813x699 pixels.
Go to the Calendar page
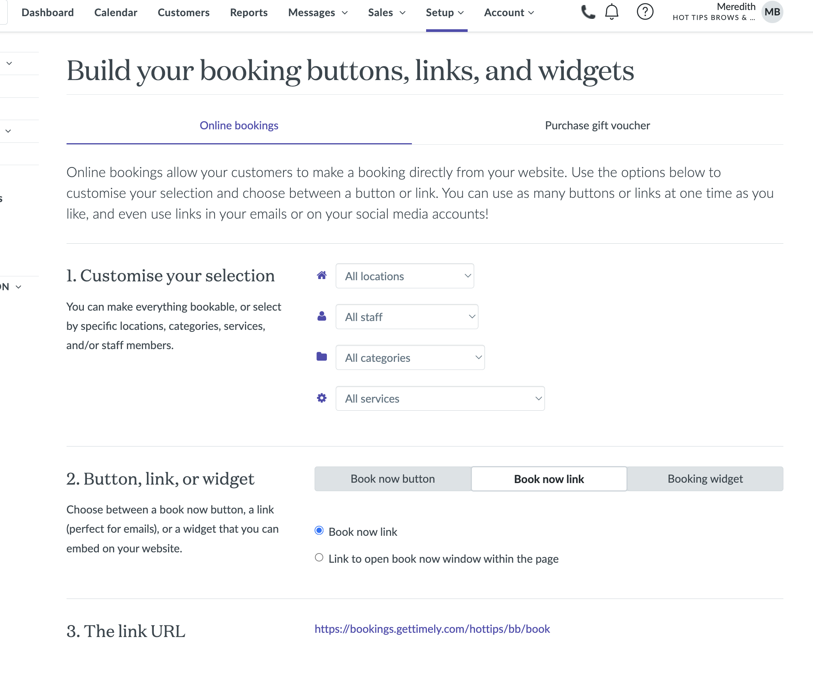pyautogui.click(x=116, y=13)
